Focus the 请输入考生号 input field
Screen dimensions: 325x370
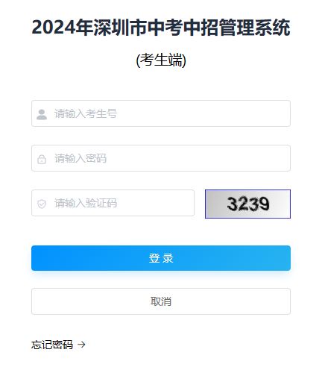161,113
